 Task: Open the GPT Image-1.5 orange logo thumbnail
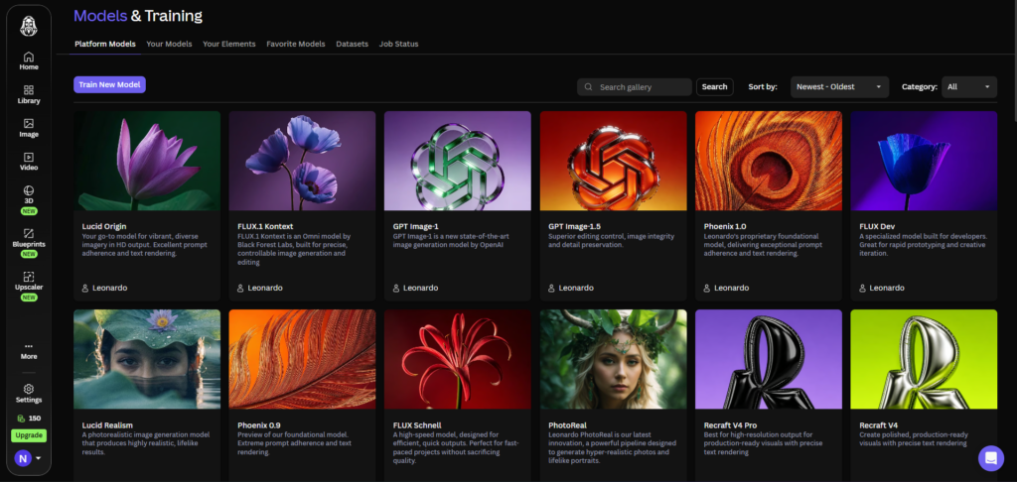(x=614, y=161)
